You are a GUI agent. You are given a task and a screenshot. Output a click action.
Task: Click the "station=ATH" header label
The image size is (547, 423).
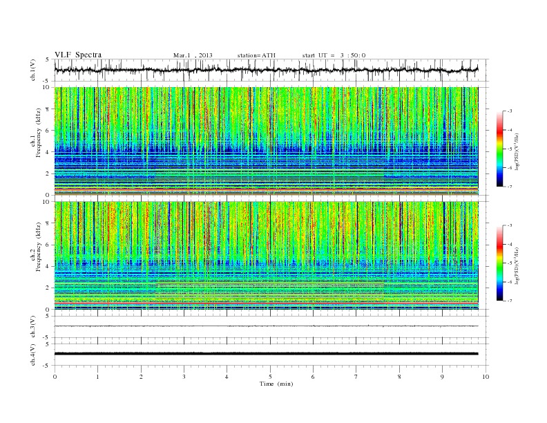point(256,55)
